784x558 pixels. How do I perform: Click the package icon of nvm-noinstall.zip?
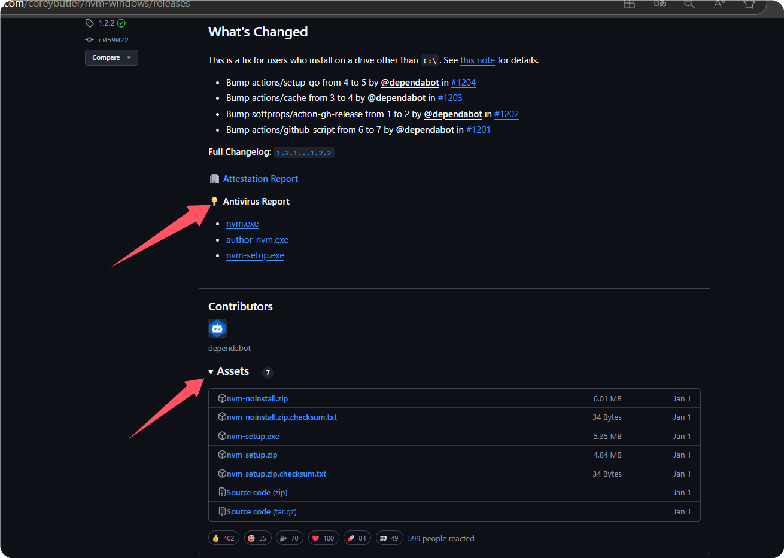tap(222, 398)
